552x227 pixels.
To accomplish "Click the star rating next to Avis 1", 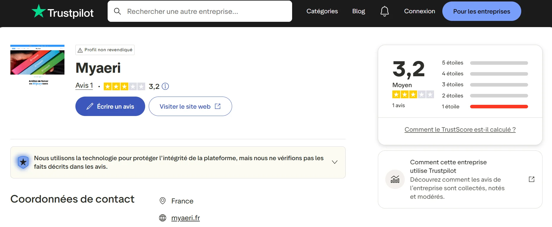I will [x=124, y=86].
